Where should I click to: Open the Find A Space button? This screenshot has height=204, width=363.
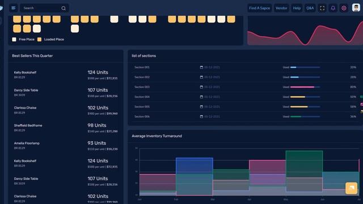point(259,8)
